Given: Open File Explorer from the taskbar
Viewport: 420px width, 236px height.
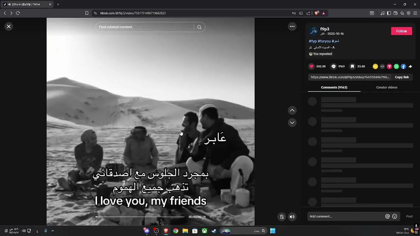Looking at the screenshot, I should pyautogui.click(x=185, y=231).
